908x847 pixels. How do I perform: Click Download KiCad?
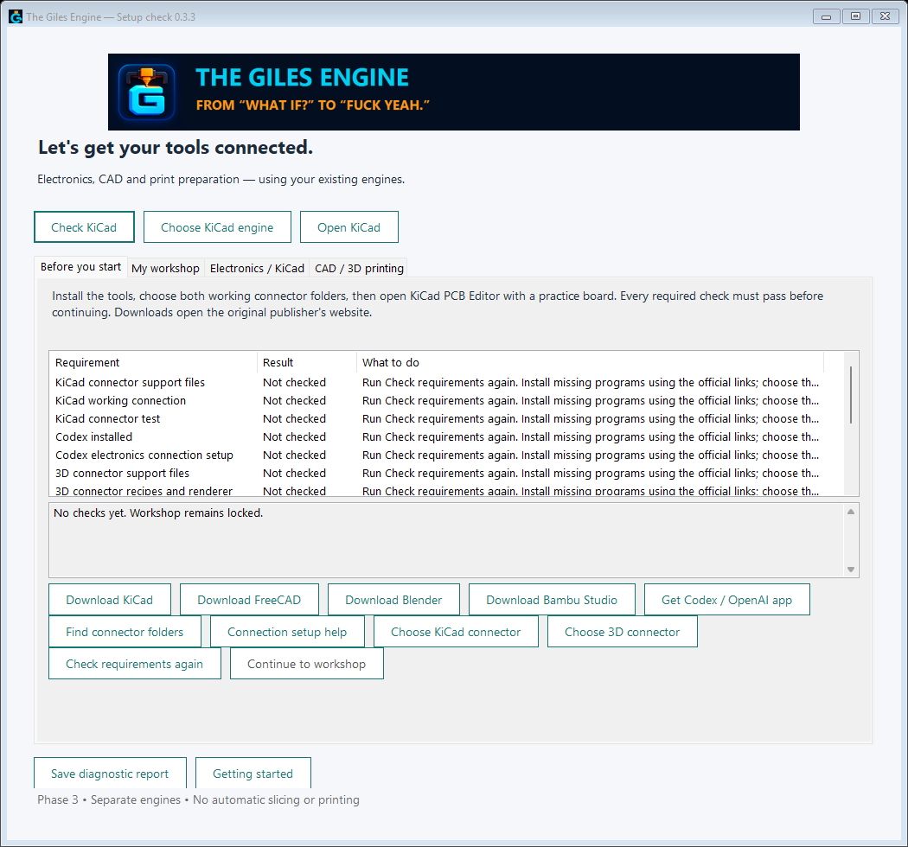[x=110, y=600]
